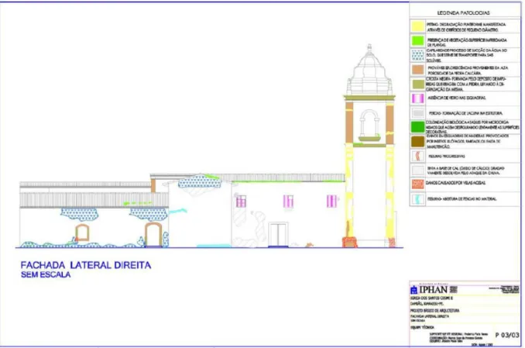Select the orange-tan efflorescence legend swatch
525x348 pixels.
pyautogui.click(x=417, y=70)
